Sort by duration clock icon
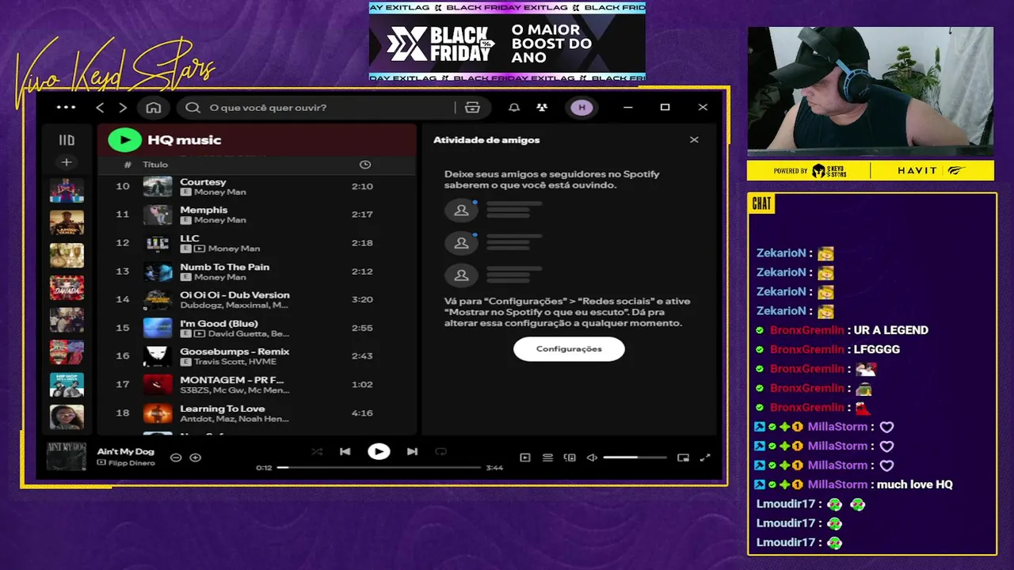This screenshot has width=1014, height=570. coord(365,165)
